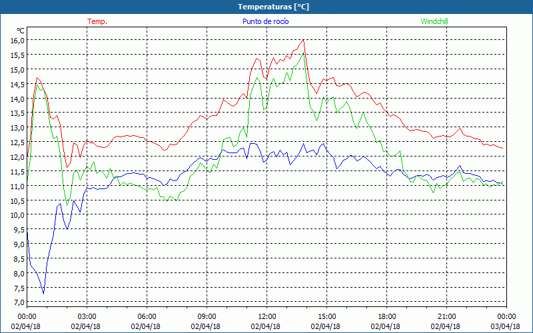The width and height of the screenshot is (533, 333).
Task: Click the 12,0 y-axis value
Action: pyautogui.click(x=17, y=157)
